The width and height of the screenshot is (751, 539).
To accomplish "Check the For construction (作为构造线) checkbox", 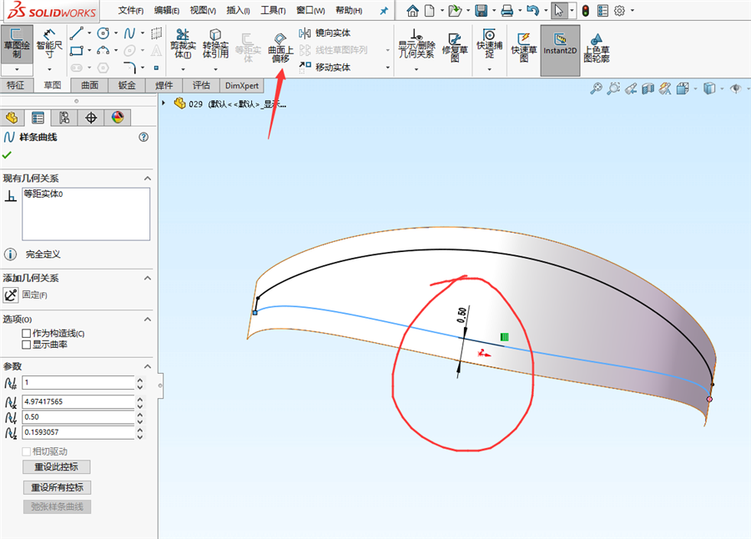I will click(x=27, y=333).
